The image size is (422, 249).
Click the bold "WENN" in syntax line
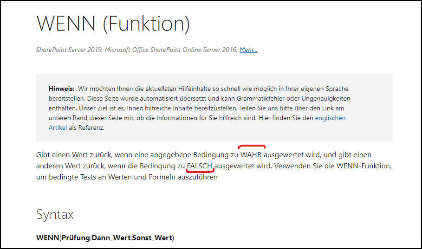47,238
